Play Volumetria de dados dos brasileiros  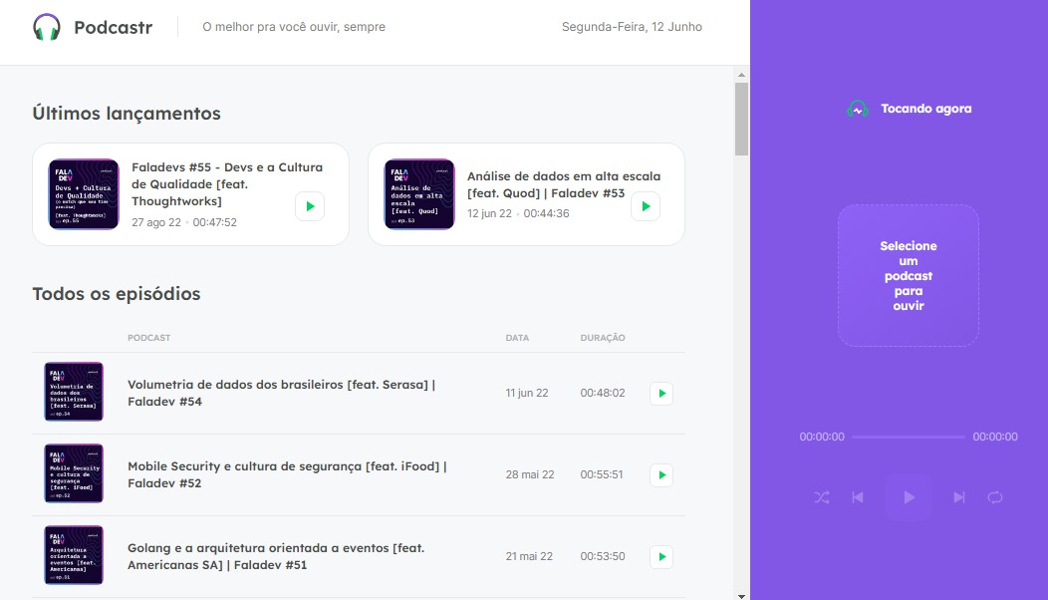pos(660,393)
